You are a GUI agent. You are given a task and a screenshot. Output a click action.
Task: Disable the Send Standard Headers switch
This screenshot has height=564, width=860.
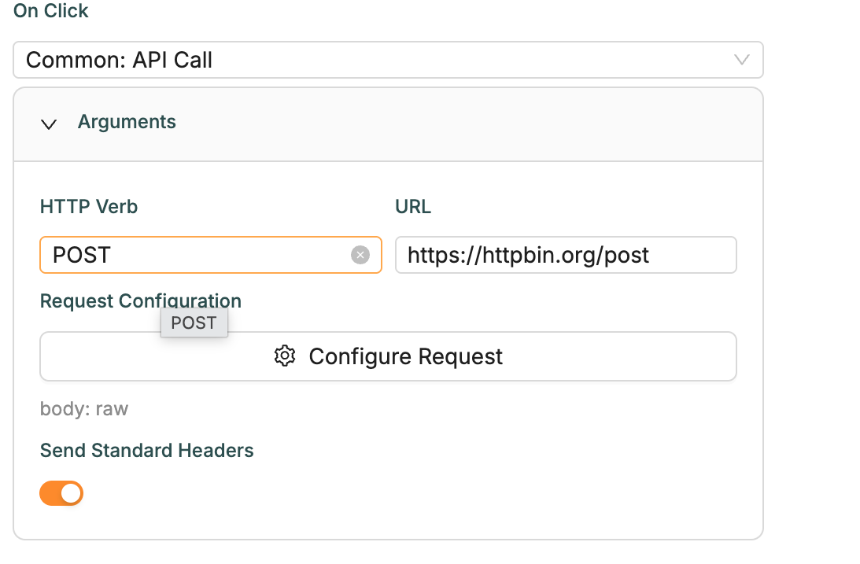[61, 493]
